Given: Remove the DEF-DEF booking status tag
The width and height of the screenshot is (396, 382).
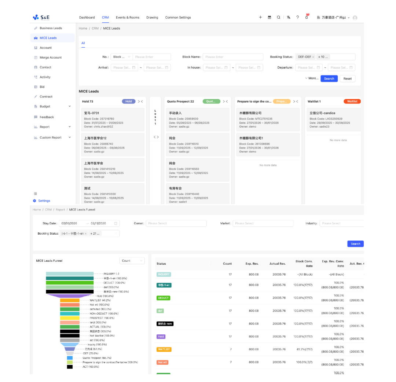Looking at the screenshot, I should (x=313, y=57).
